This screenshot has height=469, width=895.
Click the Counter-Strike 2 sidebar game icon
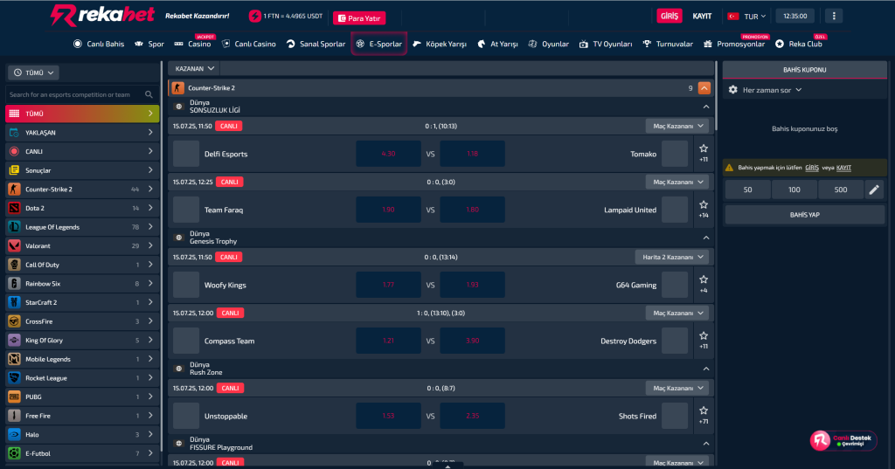tap(14, 189)
